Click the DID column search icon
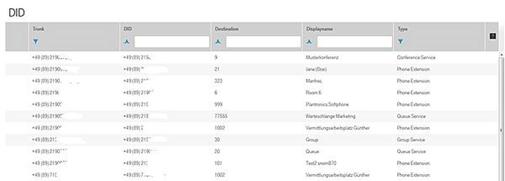This screenshot has height=181, width=505. click(127, 42)
